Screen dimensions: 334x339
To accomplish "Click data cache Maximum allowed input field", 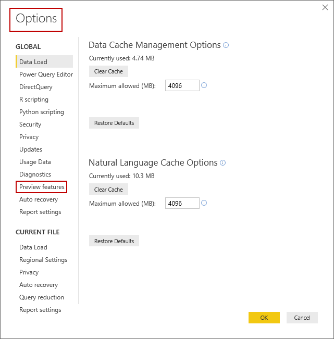I will [x=182, y=85].
